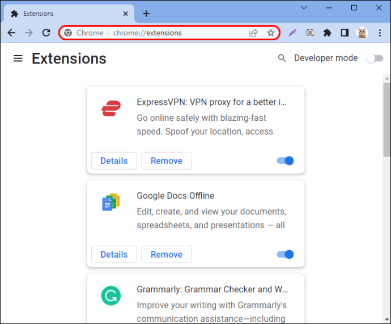Open a new tab with plus button
The image size is (391, 324).
click(x=146, y=14)
